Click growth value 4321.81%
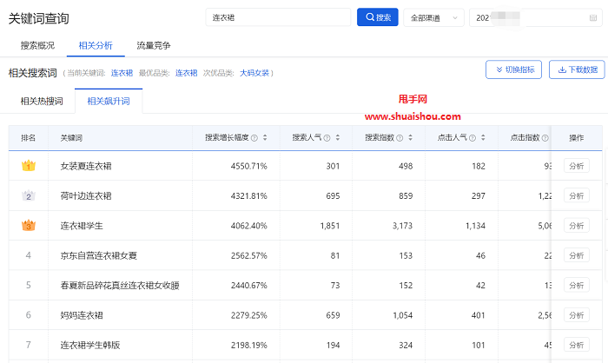The width and height of the screenshot is (608, 363). 249,196
